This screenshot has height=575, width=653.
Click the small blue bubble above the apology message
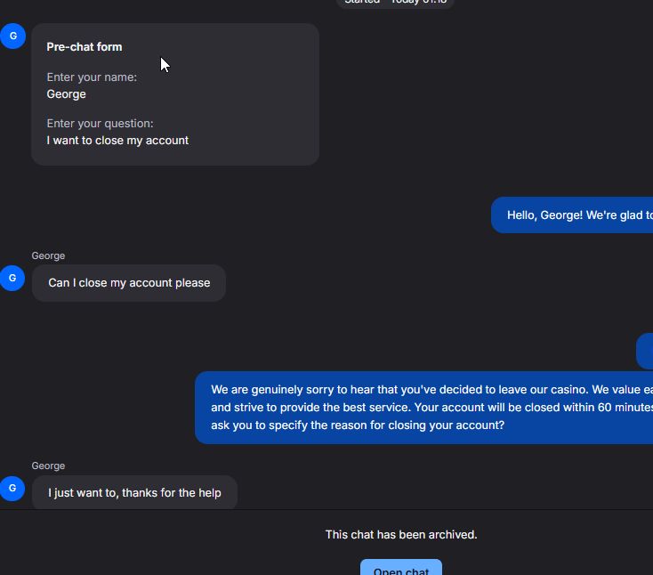[646, 352]
